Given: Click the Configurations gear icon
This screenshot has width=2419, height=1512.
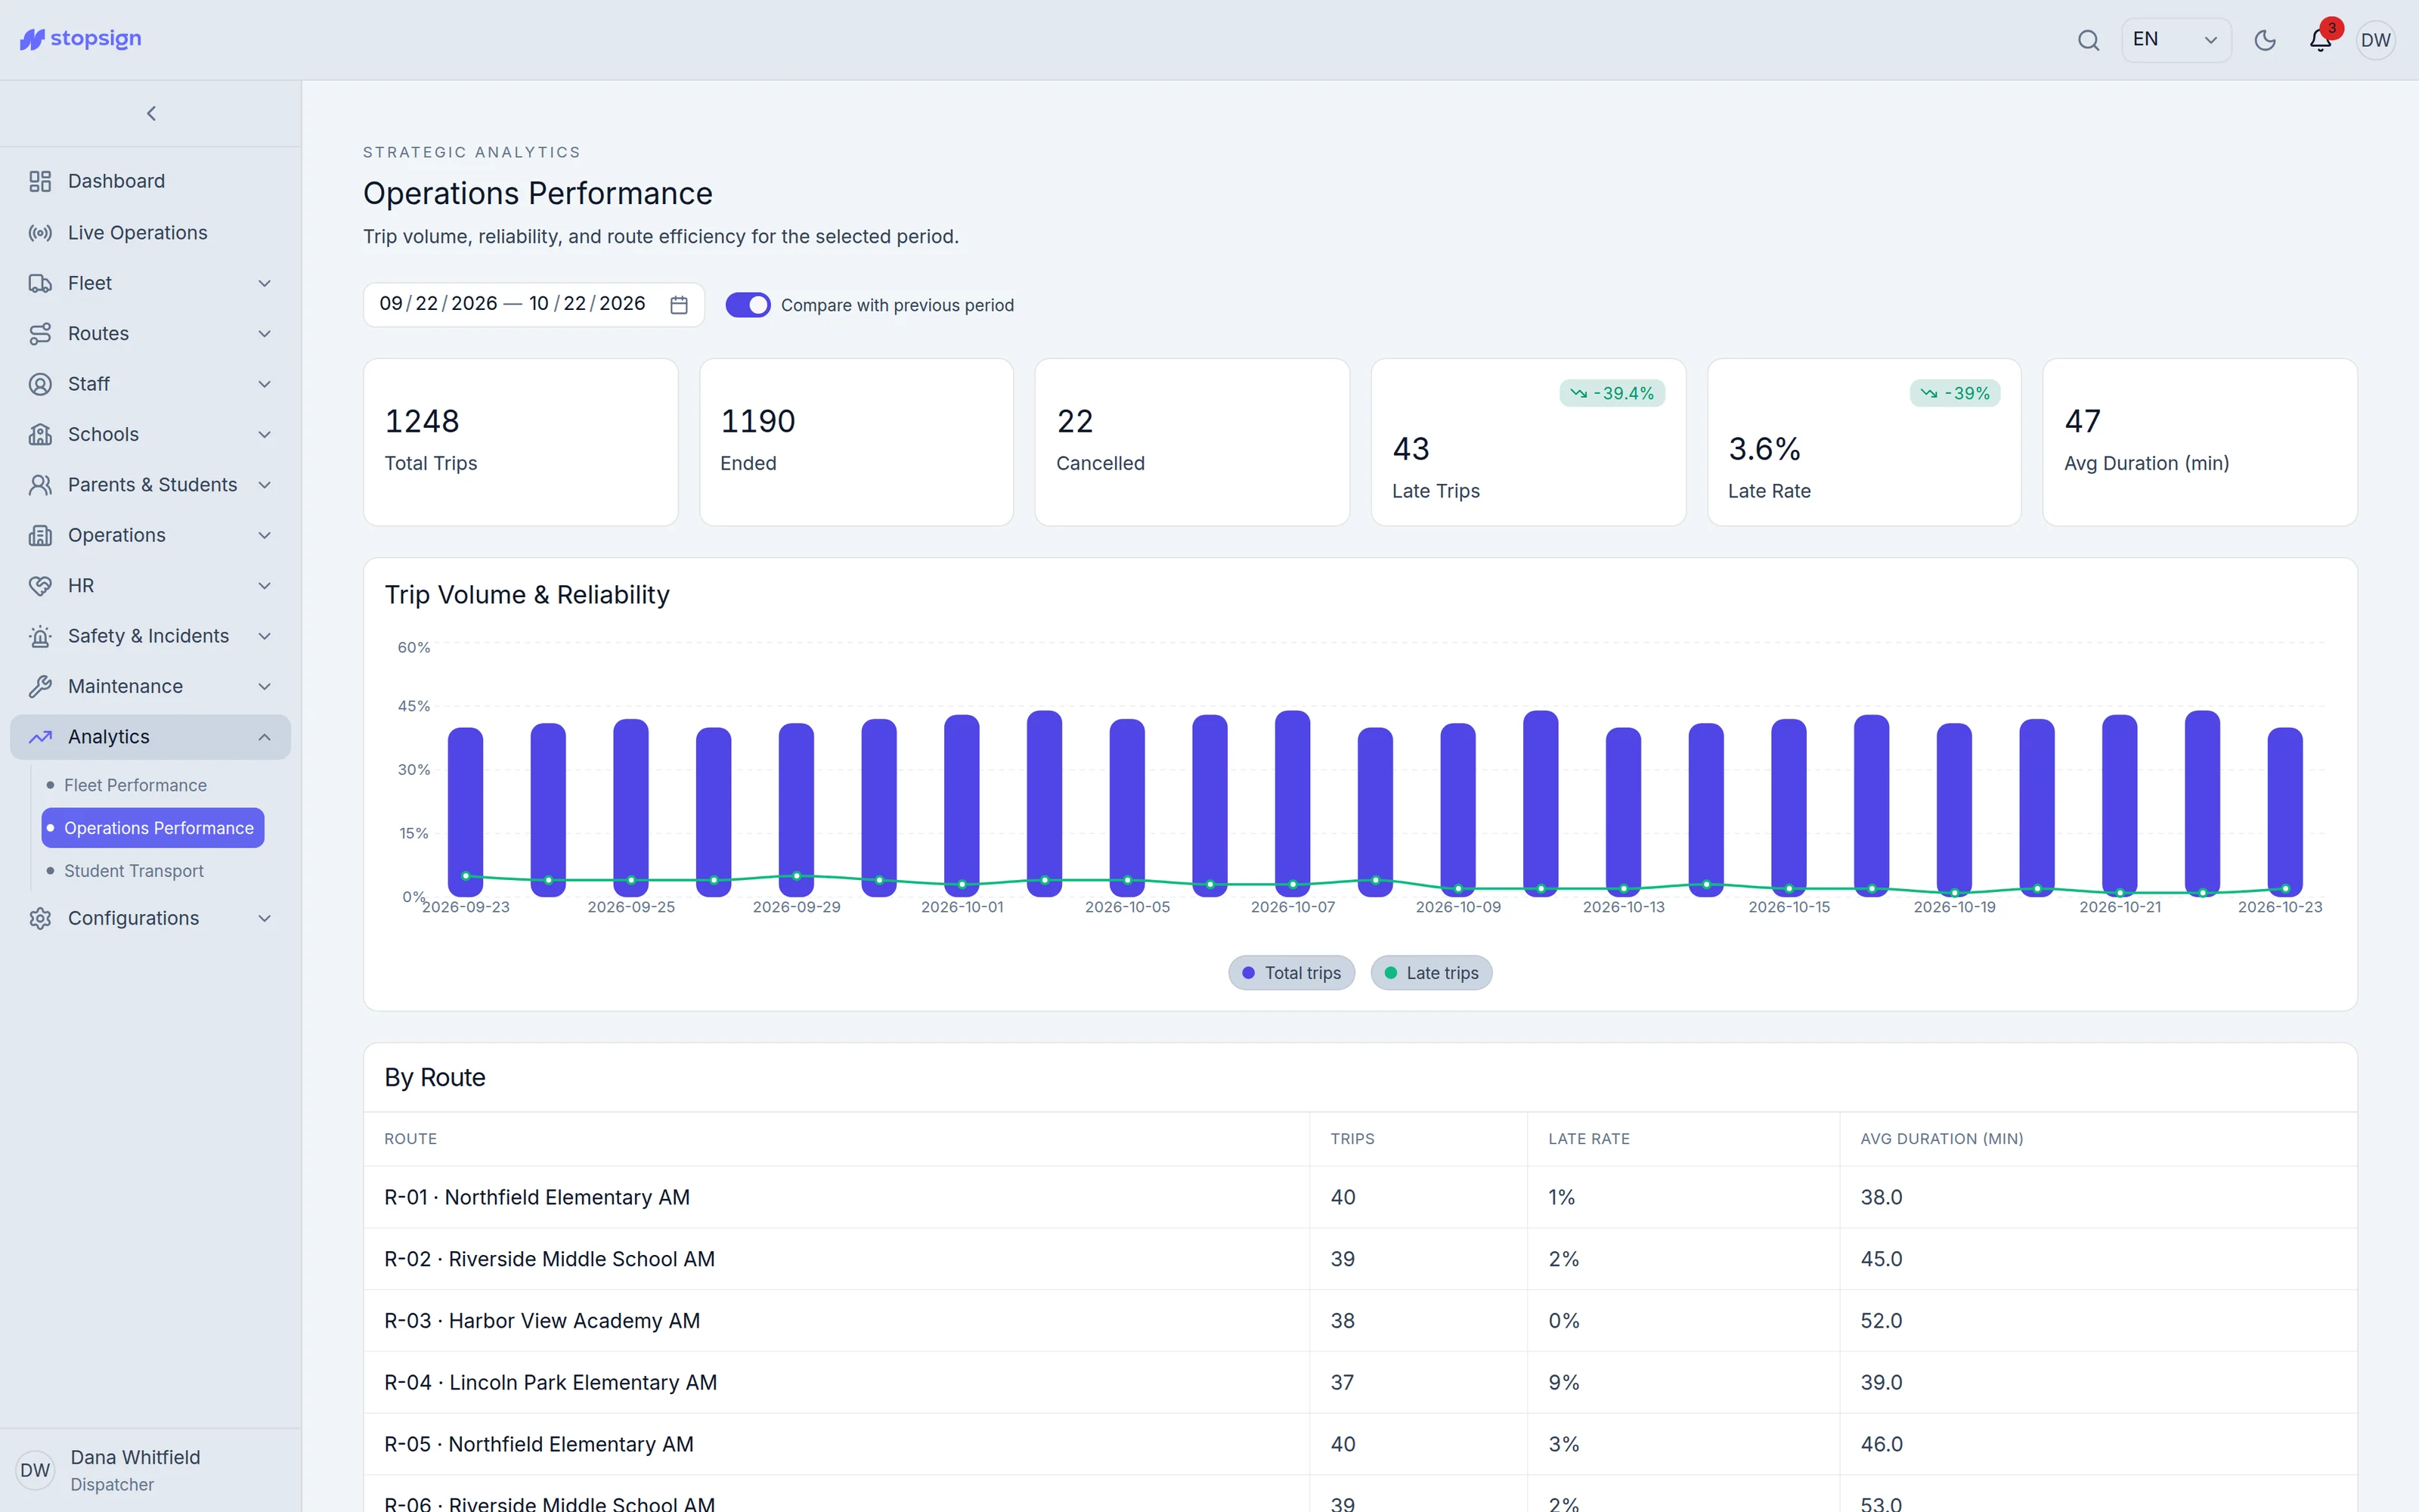Looking at the screenshot, I should tap(40, 918).
